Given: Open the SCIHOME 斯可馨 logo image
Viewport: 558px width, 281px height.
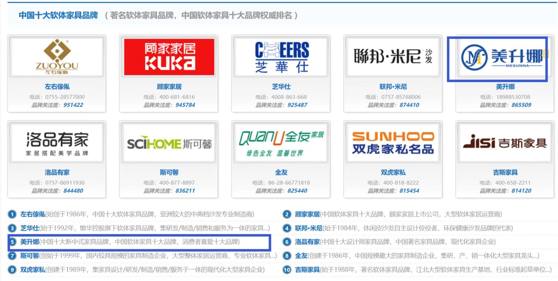Looking at the screenshot, I should pos(169,143).
